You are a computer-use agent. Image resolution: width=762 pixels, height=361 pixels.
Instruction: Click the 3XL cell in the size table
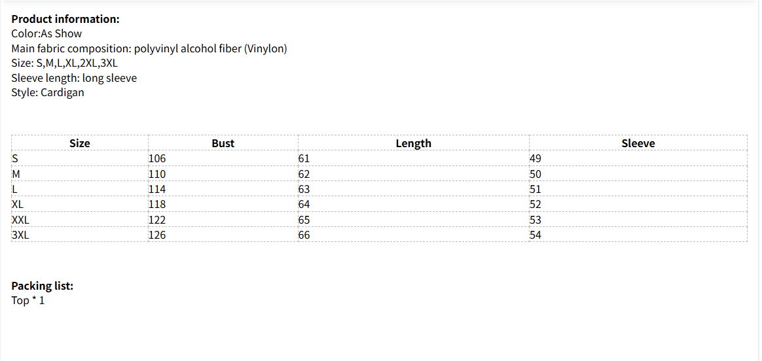20,235
